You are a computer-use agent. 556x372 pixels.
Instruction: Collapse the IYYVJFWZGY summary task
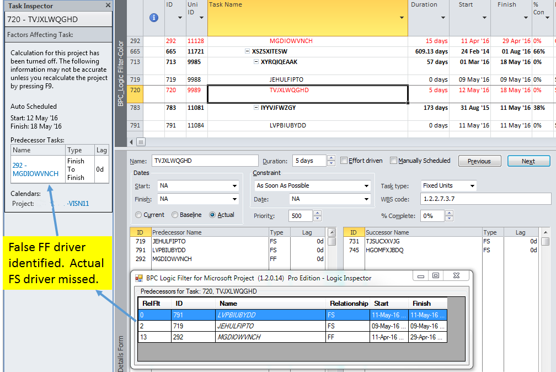256,108
